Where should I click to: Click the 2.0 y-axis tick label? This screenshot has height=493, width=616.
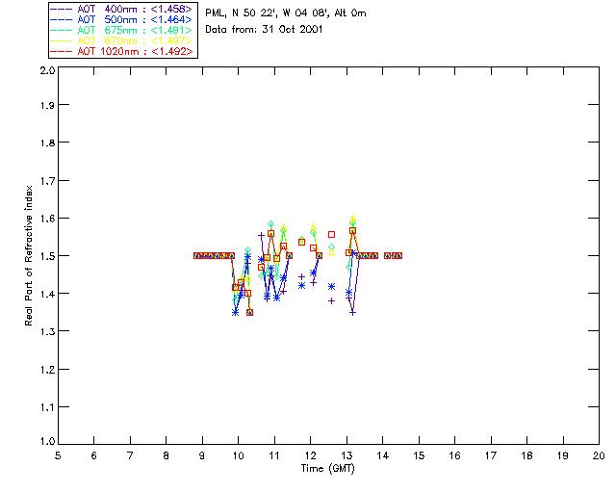click(47, 70)
